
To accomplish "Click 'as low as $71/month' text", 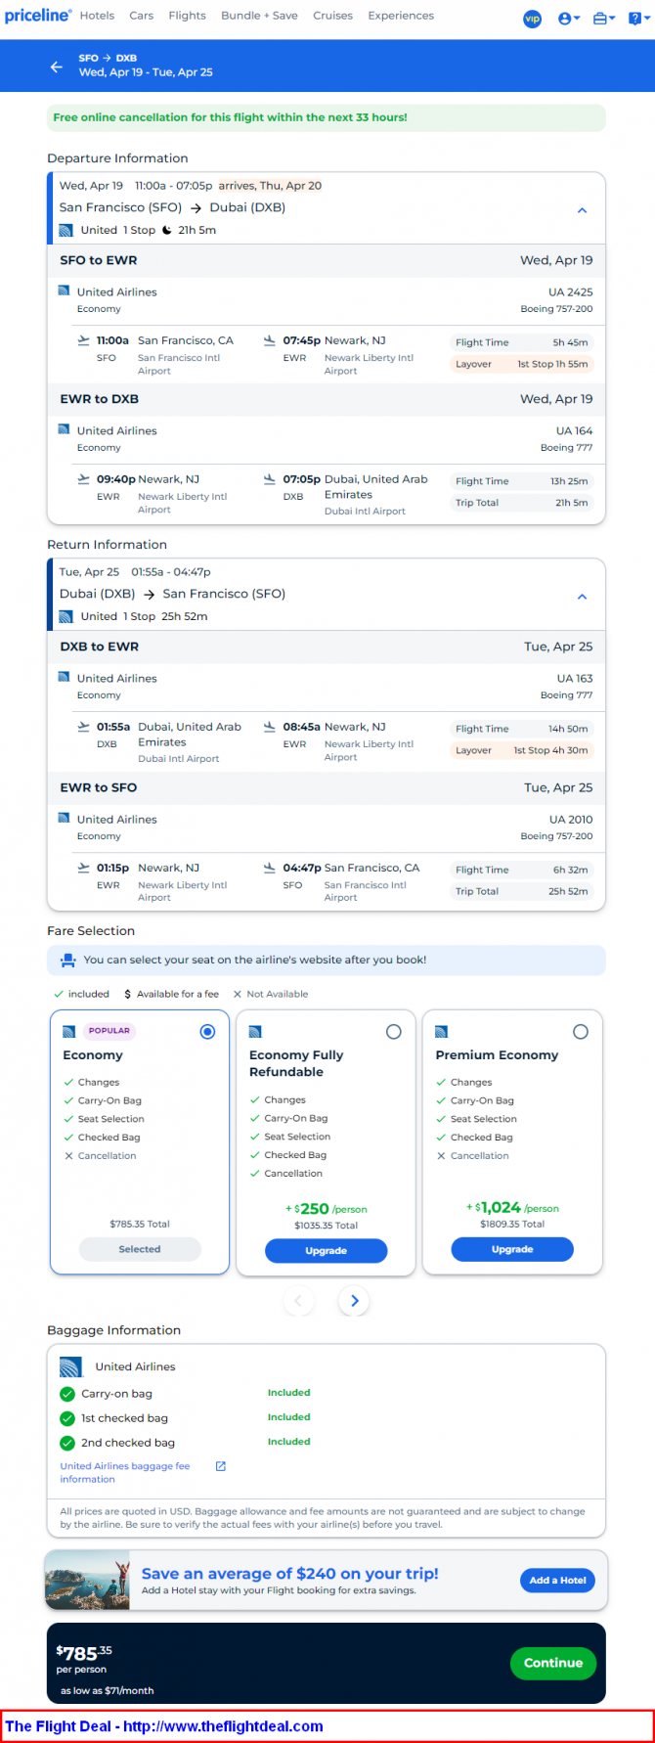I will coord(107,1690).
